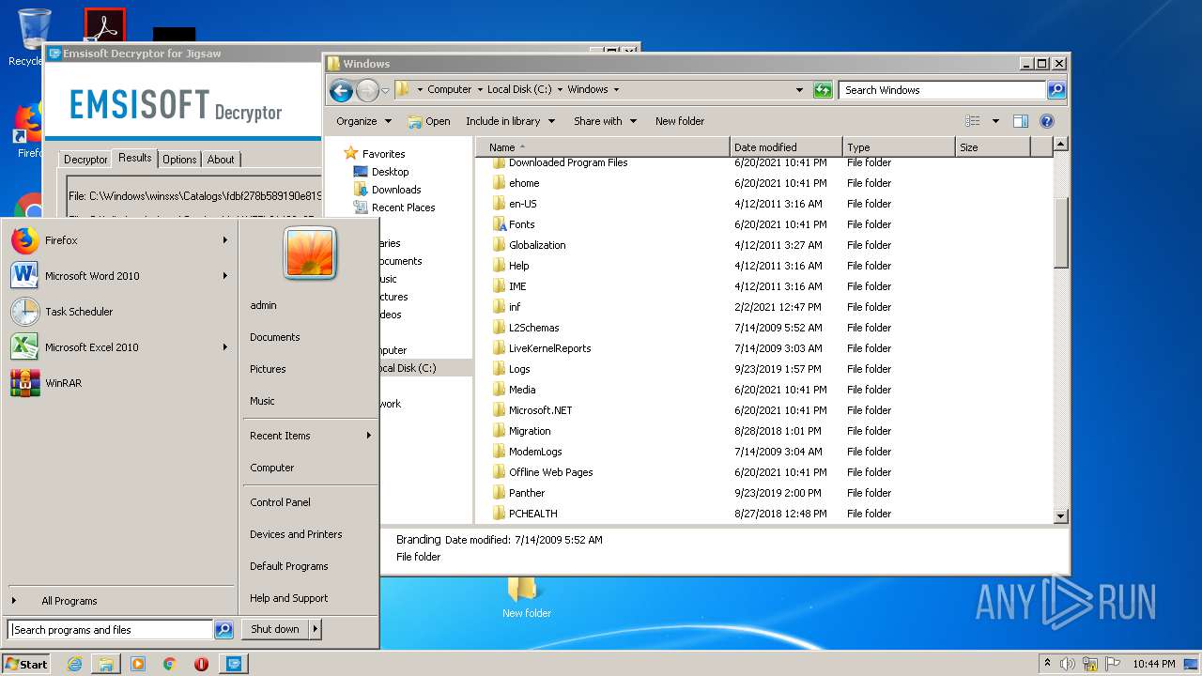Screen dimensions: 1202x676
Task: Click the search magnifier in Explorer
Action: pos(1056,90)
